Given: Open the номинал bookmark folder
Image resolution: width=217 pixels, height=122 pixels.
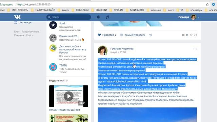Looking at the screenshot, I should click(x=154, y=10).
